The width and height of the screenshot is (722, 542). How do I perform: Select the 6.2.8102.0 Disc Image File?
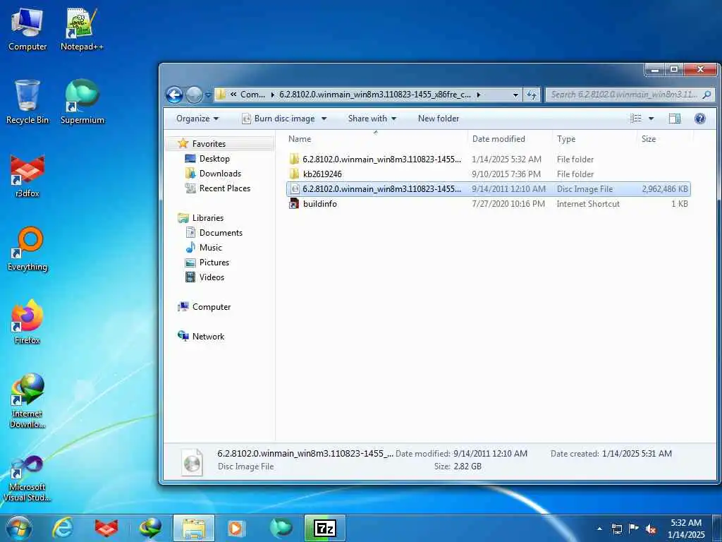pyautogui.click(x=488, y=189)
